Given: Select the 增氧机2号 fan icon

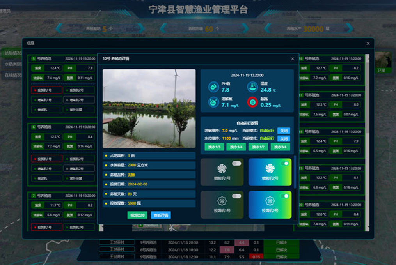Looking at the screenshot, I should coord(270,168).
